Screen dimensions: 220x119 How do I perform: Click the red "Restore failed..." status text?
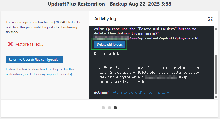(x=29, y=44)
